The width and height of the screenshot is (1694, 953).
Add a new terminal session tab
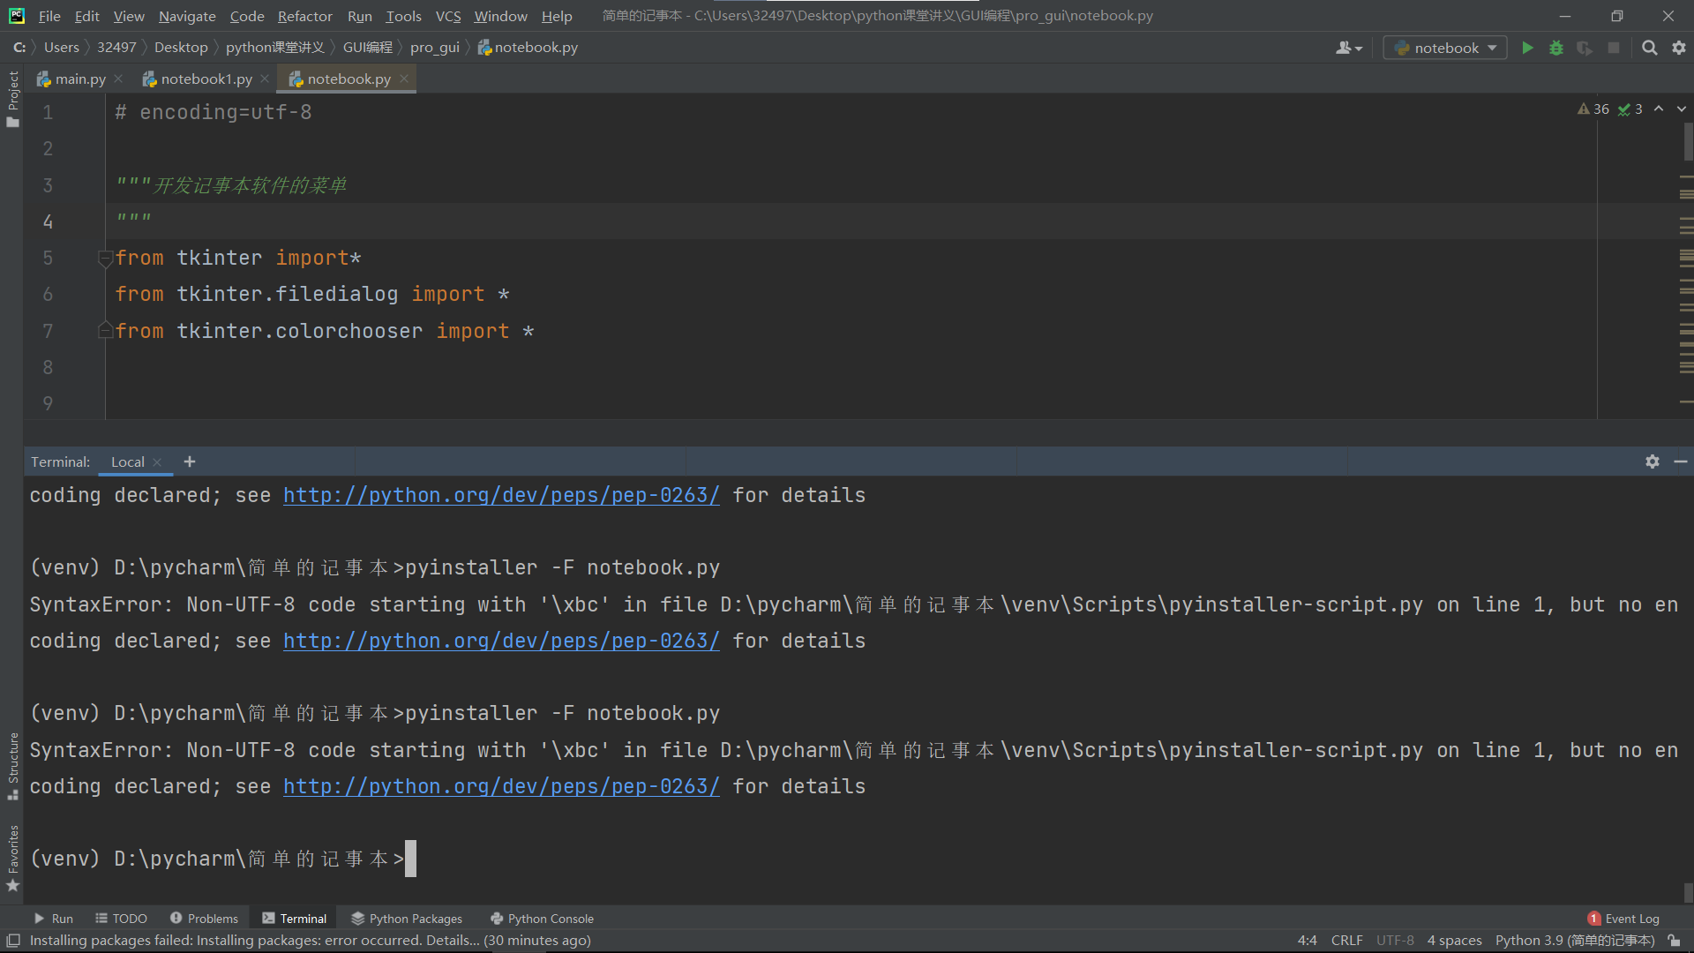click(190, 461)
